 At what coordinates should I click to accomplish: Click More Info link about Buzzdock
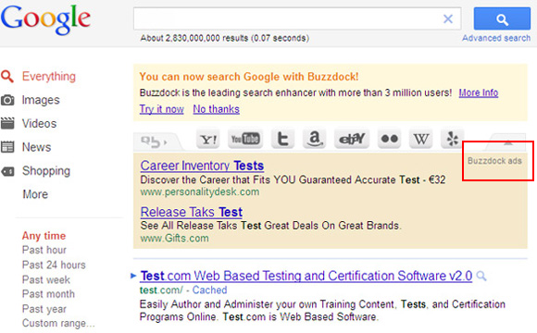point(479,92)
